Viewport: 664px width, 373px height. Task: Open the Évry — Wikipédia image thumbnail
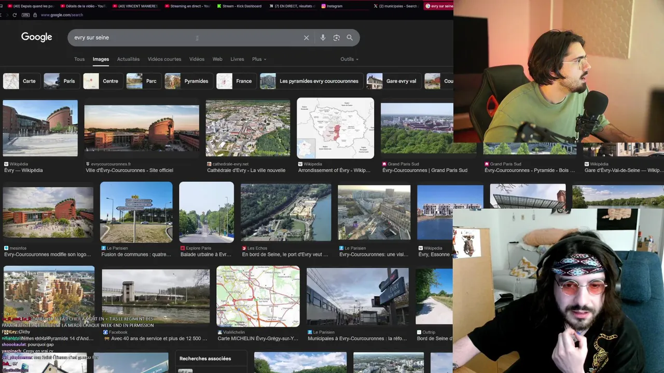click(x=40, y=128)
